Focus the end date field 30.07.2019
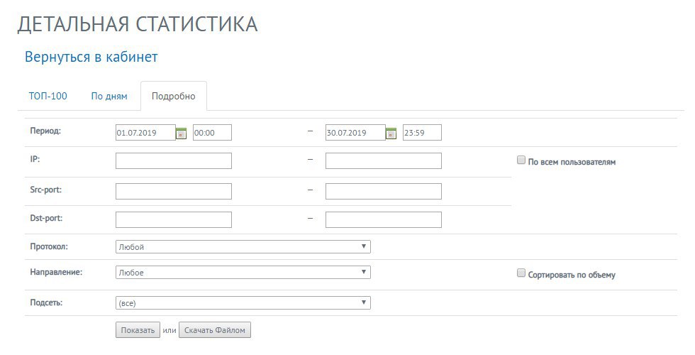Viewport: 695px width, 355px height. point(355,133)
